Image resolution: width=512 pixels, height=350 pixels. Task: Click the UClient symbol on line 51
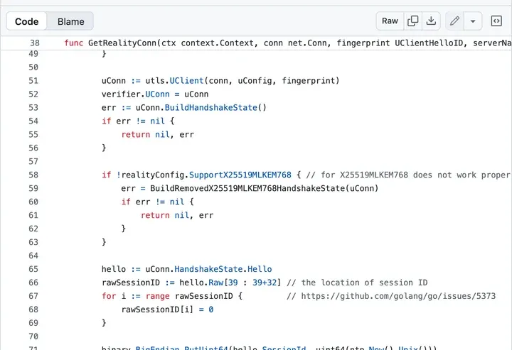pyautogui.click(x=186, y=80)
